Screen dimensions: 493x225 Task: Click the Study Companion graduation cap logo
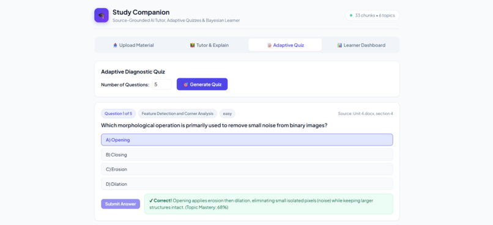click(102, 15)
